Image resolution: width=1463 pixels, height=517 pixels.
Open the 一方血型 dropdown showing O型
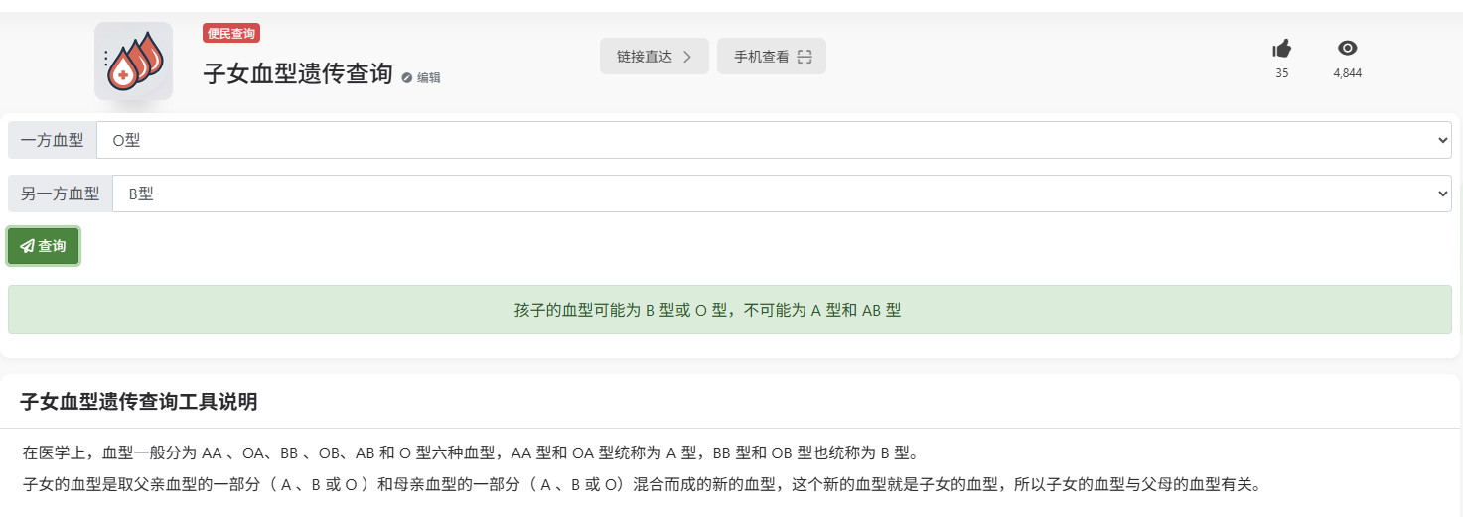(x=774, y=140)
